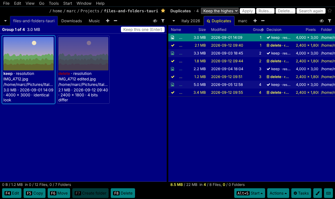The image size is (335, 199).
Task: Open the keyboard shortcuts button
Action: point(328,193)
